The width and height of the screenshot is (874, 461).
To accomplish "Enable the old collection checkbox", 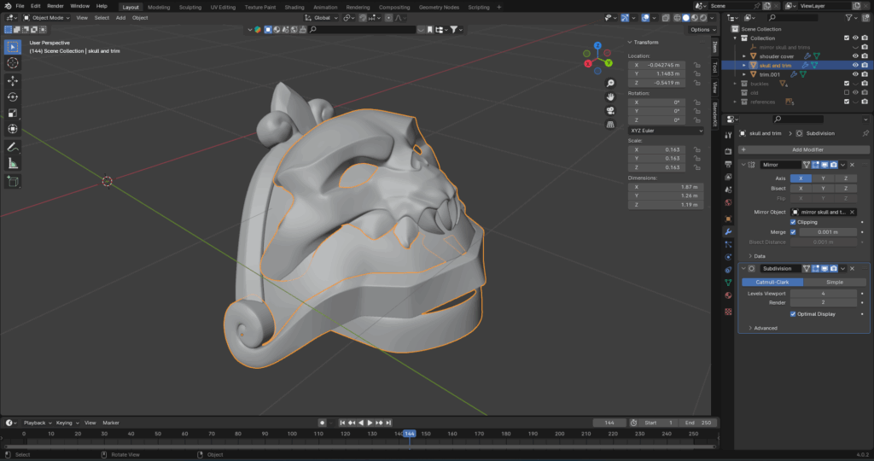I will pyautogui.click(x=847, y=92).
